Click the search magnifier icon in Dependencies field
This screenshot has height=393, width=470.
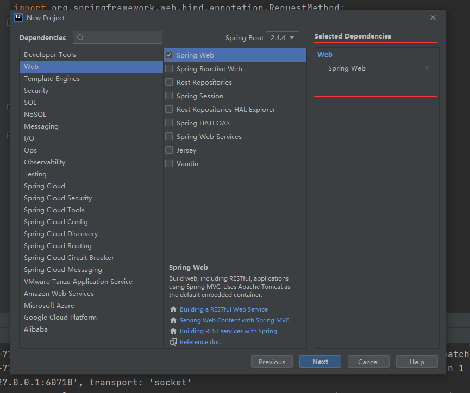(x=80, y=37)
